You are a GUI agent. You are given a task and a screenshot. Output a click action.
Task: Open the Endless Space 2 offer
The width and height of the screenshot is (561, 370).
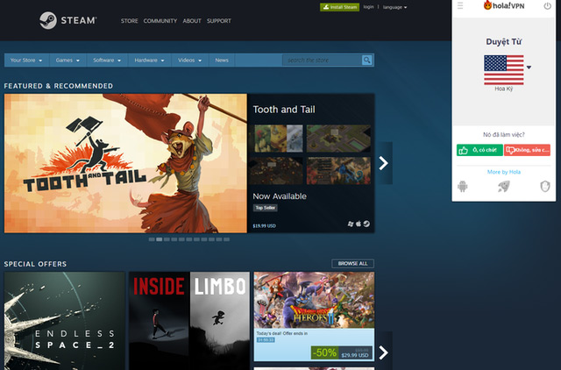[64, 321]
